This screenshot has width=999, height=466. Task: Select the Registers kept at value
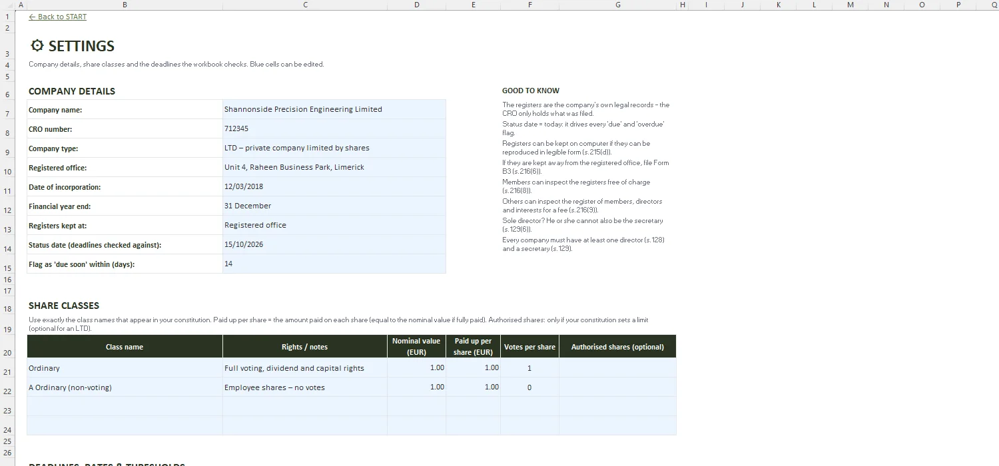334,225
